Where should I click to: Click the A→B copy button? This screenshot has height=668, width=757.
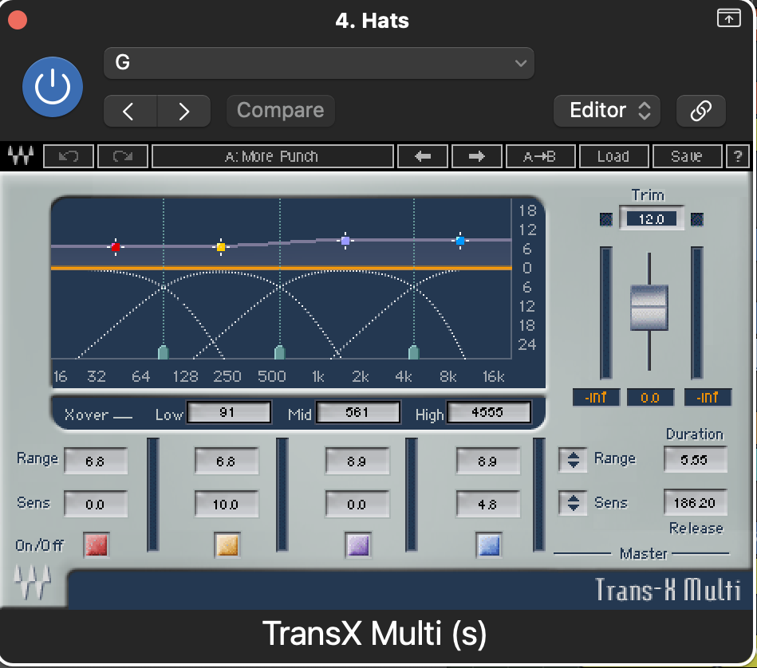point(539,156)
